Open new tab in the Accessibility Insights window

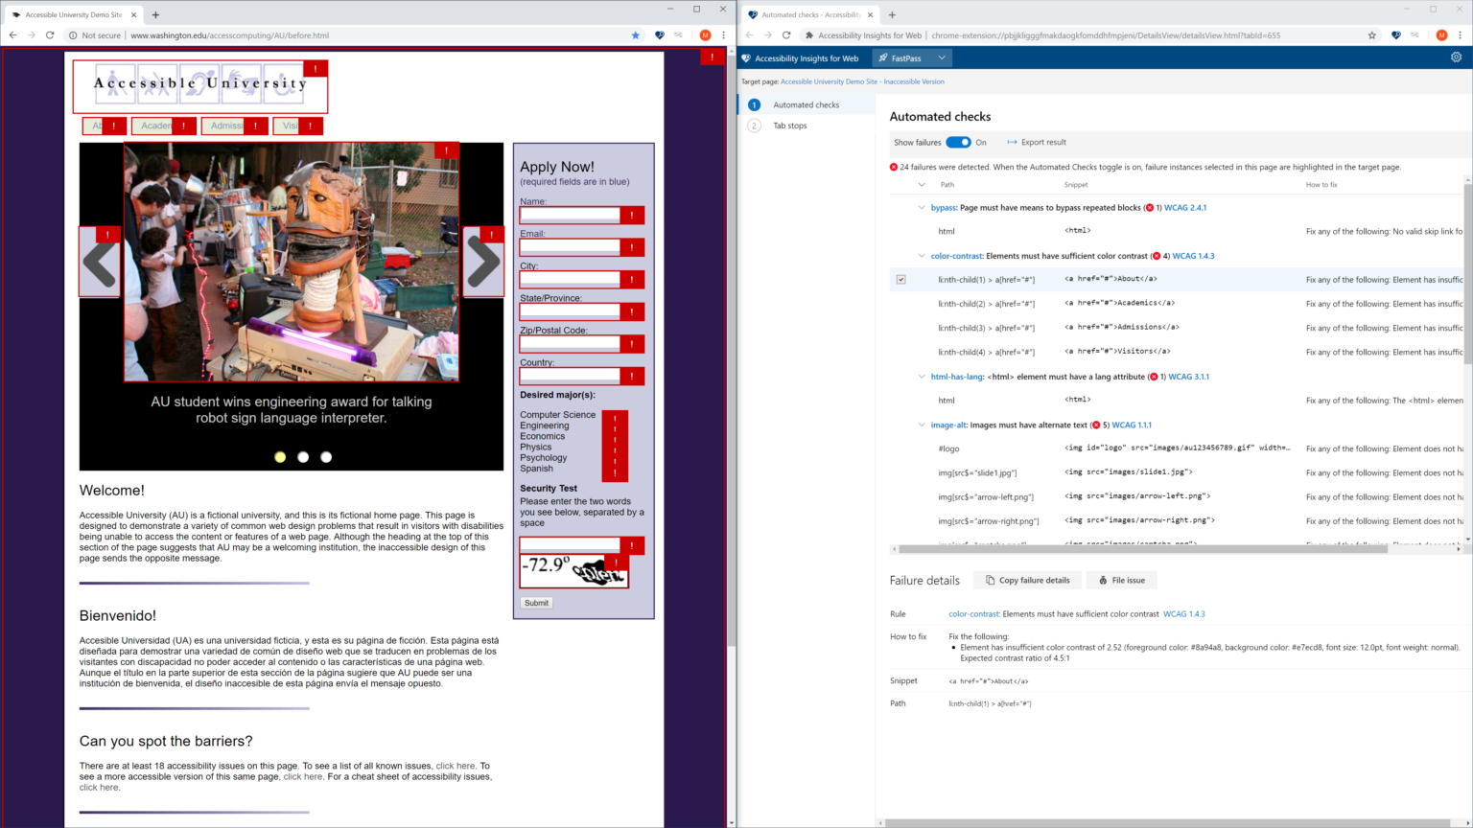pos(892,14)
